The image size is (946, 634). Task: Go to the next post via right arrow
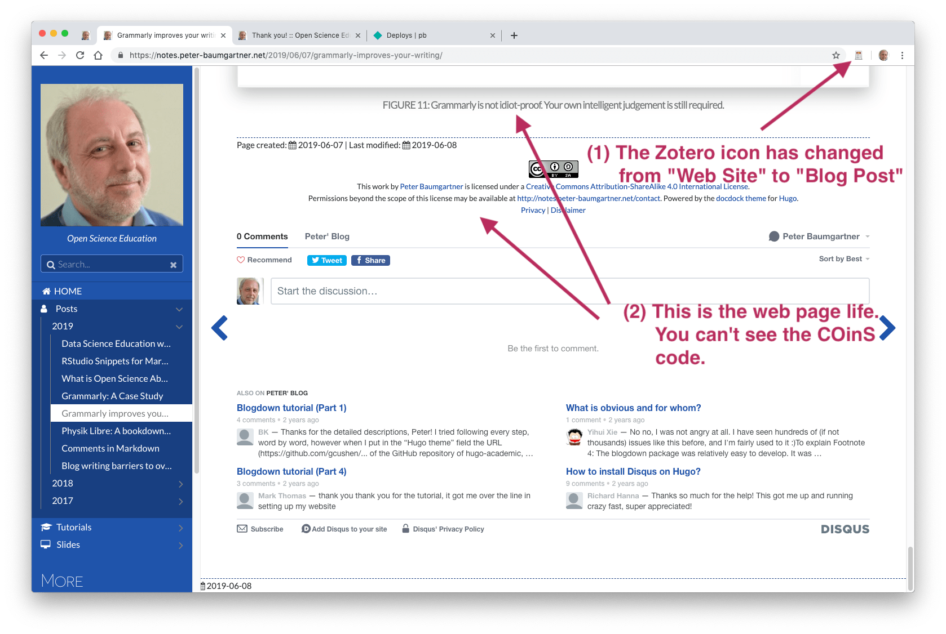click(x=887, y=328)
